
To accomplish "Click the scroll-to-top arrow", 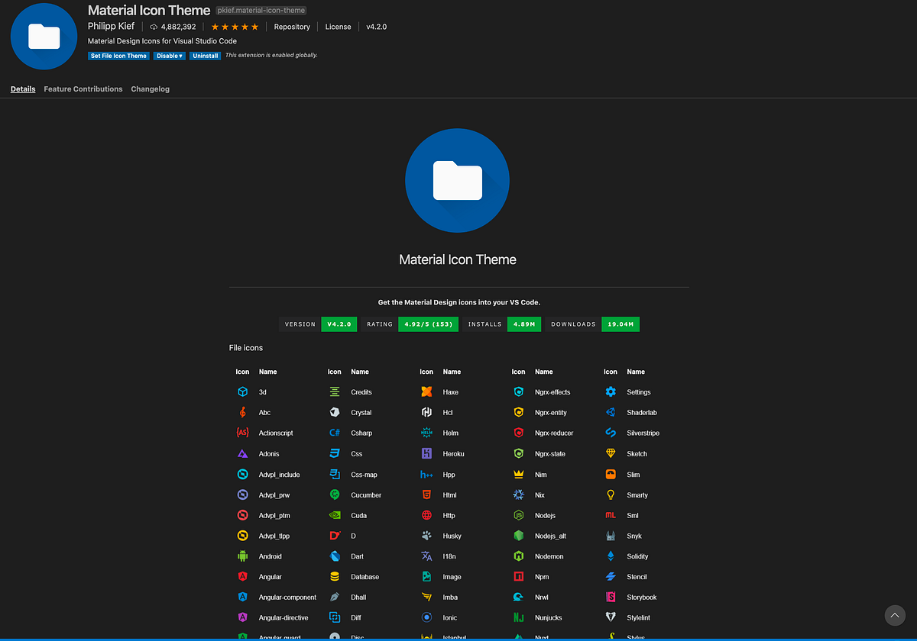I will (x=895, y=615).
